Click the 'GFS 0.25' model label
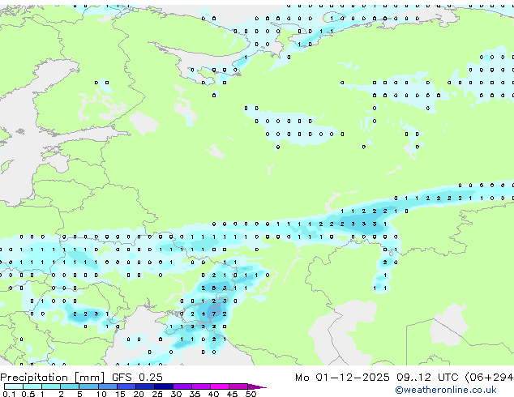Screen dimensions: 514x397 [137, 378]
